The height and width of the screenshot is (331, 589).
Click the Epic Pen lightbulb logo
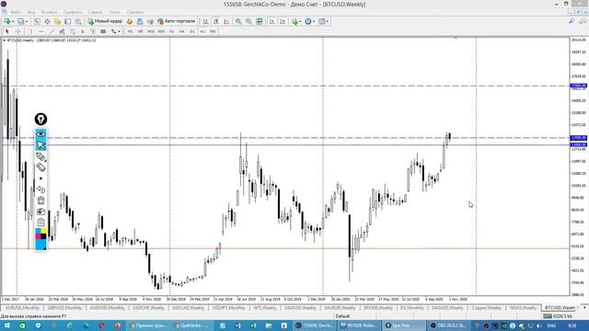40,120
